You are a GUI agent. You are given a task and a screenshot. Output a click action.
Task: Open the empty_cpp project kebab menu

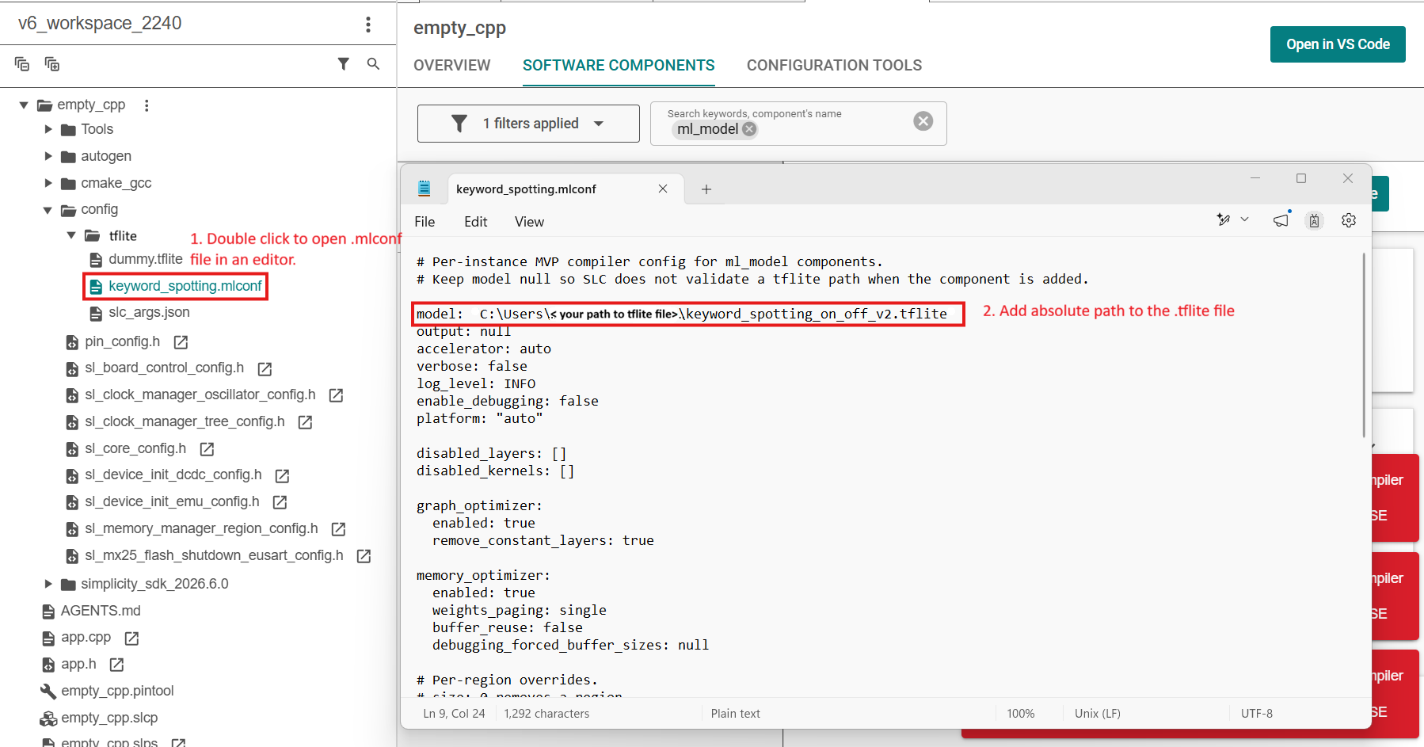point(147,105)
